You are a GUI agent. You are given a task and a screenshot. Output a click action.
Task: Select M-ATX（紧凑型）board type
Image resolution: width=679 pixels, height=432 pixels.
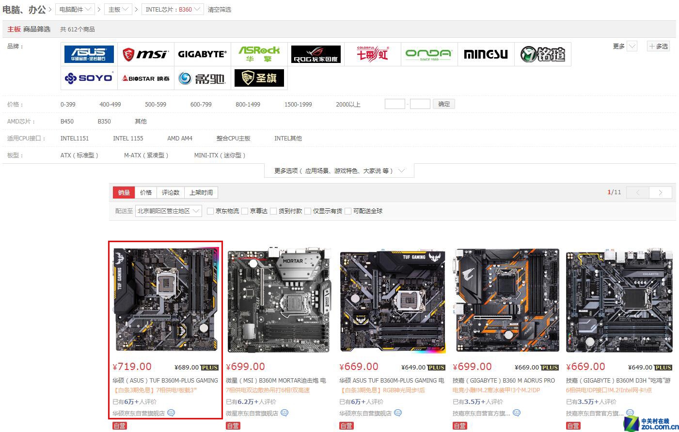tap(146, 155)
